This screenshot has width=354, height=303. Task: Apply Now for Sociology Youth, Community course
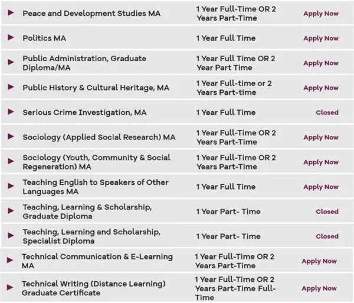[320, 162]
